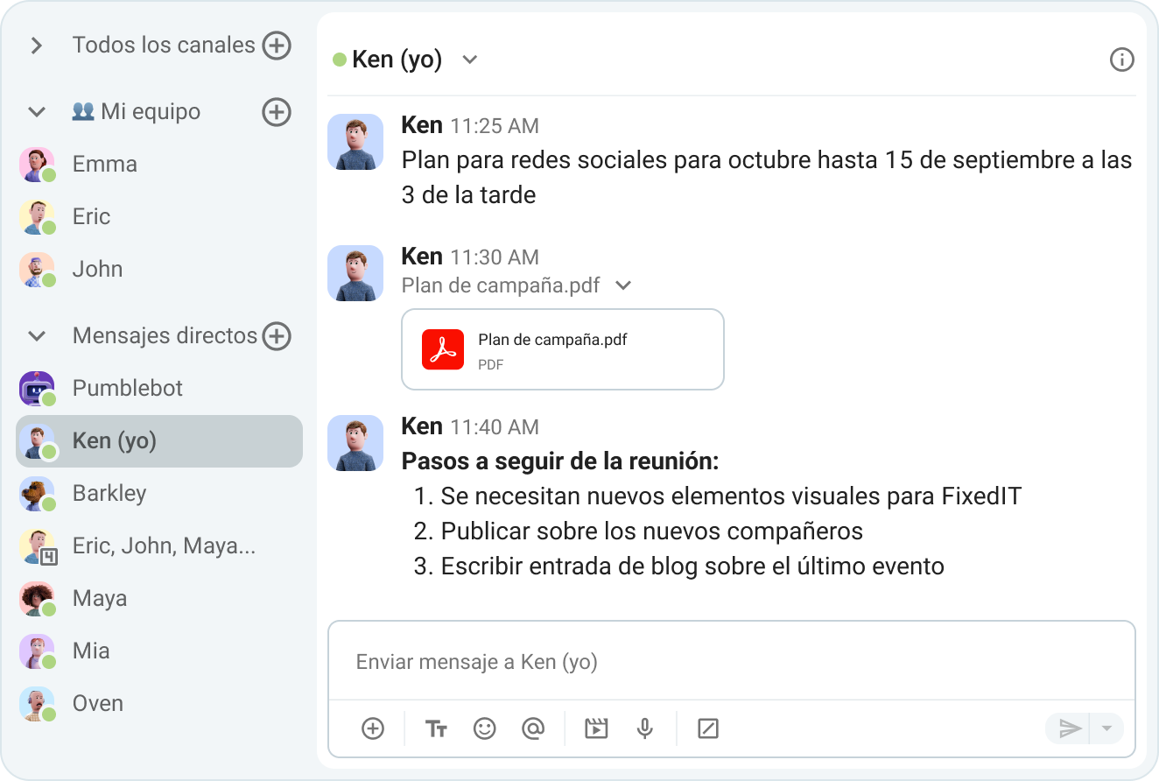
Task: Open the chat with Barkley
Action: (109, 493)
